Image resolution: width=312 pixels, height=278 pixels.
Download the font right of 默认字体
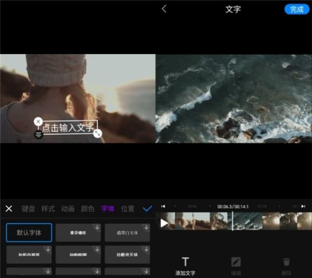97,227
